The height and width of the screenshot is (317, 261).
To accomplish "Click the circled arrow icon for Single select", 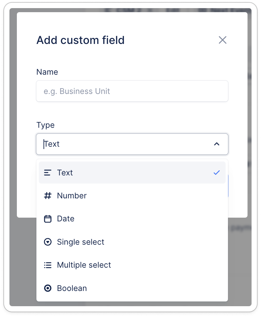I will point(48,242).
